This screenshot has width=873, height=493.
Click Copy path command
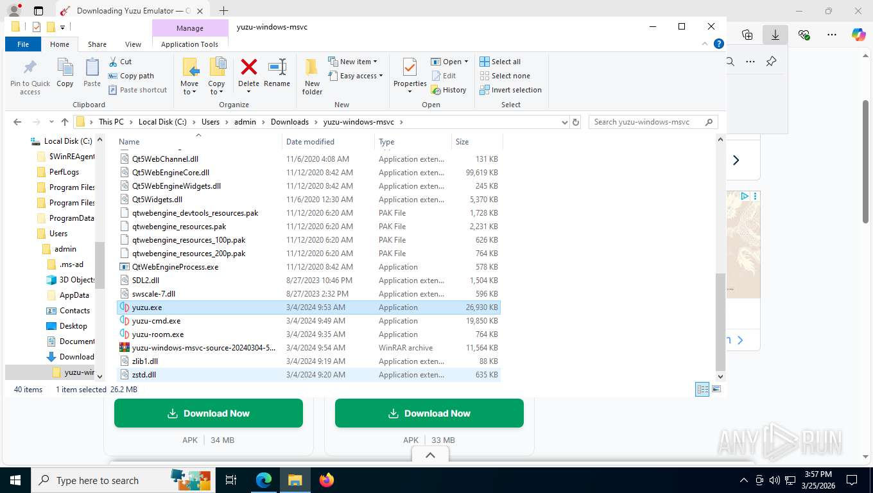[x=130, y=76]
